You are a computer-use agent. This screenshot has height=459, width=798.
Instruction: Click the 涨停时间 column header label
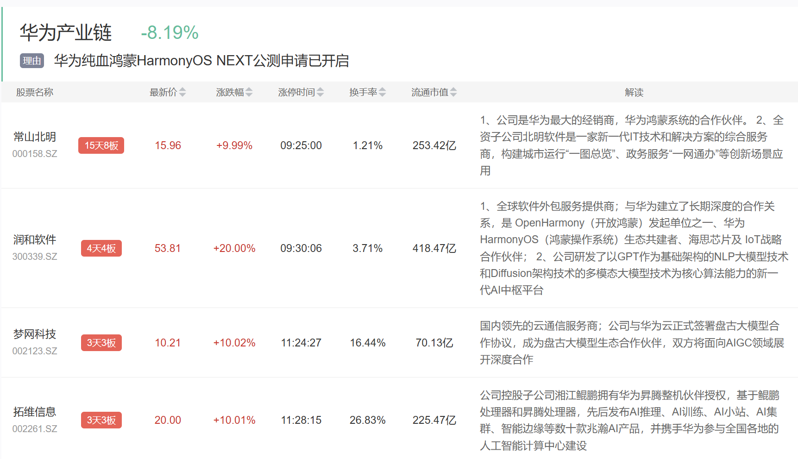click(297, 92)
